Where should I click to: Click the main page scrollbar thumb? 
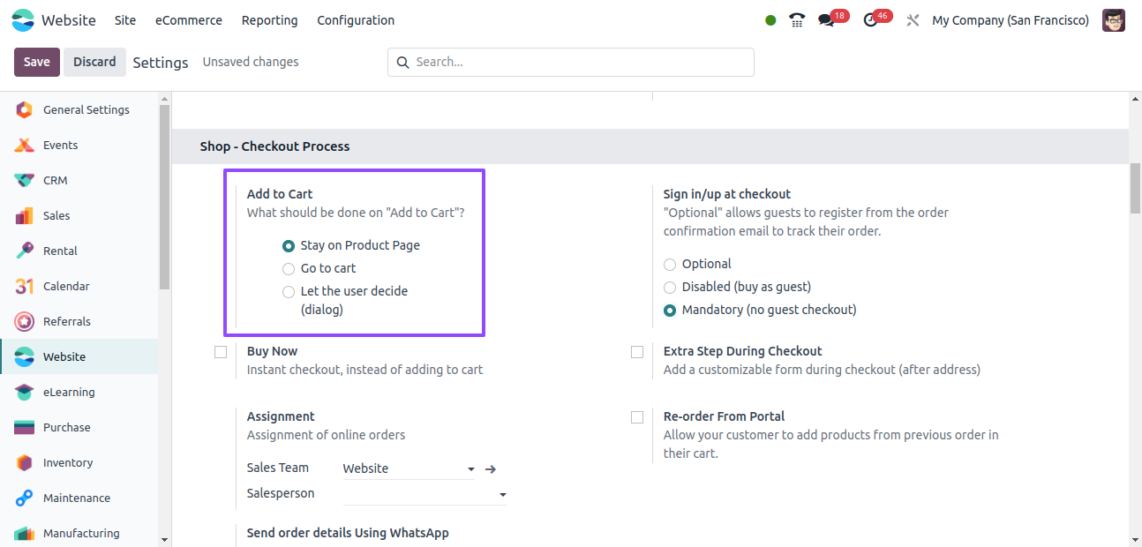(1135, 189)
